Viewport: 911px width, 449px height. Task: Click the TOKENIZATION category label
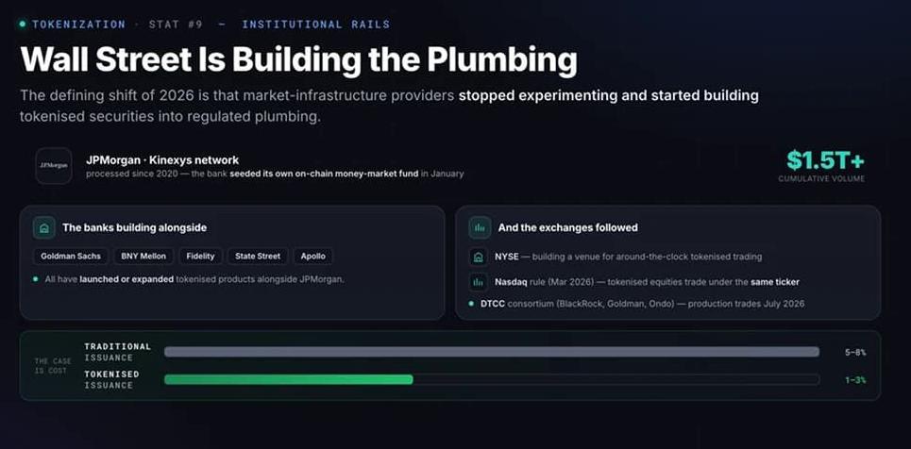pos(78,25)
